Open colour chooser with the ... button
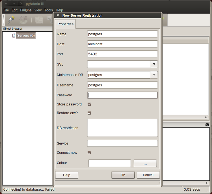The height and width of the screenshot is (194, 212). (x=145, y=163)
